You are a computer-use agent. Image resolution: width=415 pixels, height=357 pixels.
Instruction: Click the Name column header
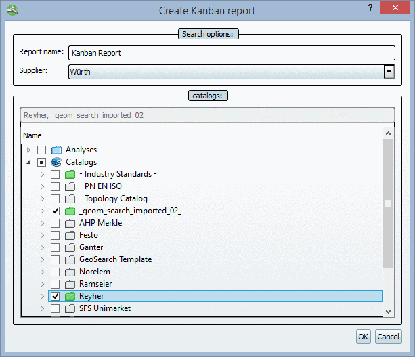32,135
